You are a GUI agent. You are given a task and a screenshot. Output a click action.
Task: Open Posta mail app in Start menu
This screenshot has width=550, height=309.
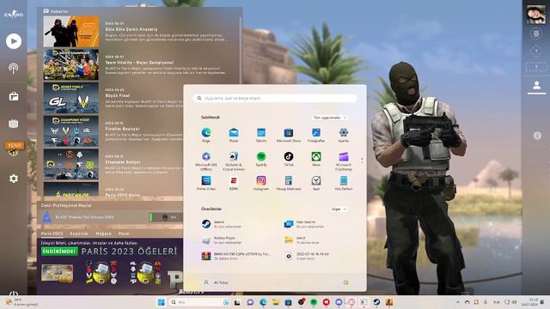[x=234, y=135]
